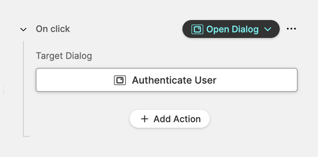Open the Open Dialog action dropdown
This screenshot has height=157, width=318.
(x=231, y=29)
